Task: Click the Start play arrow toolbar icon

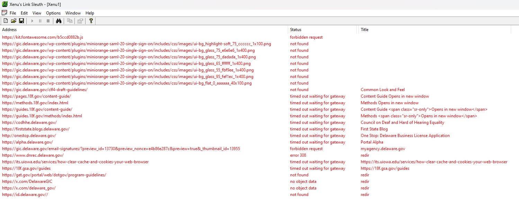Action: [32, 21]
